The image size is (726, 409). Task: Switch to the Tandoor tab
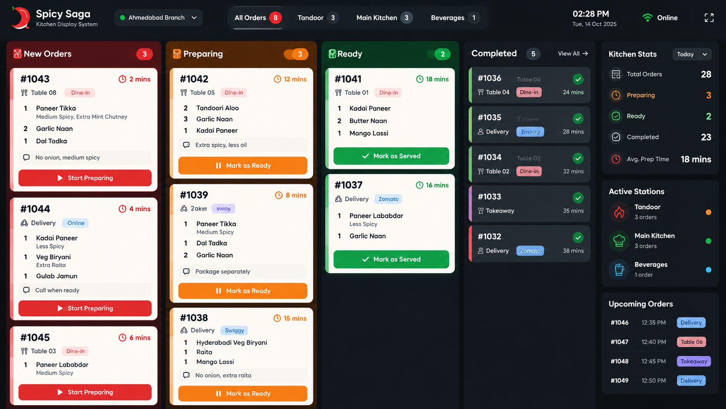click(317, 18)
